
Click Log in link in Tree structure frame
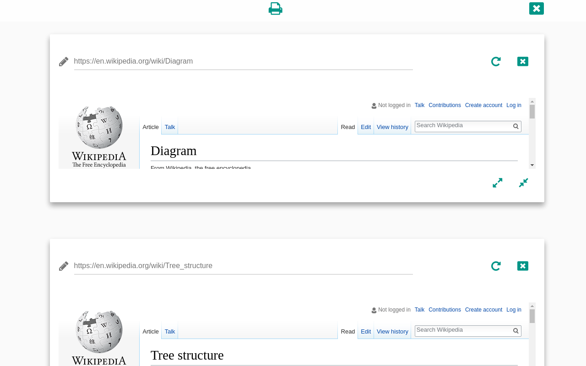[514, 310]
